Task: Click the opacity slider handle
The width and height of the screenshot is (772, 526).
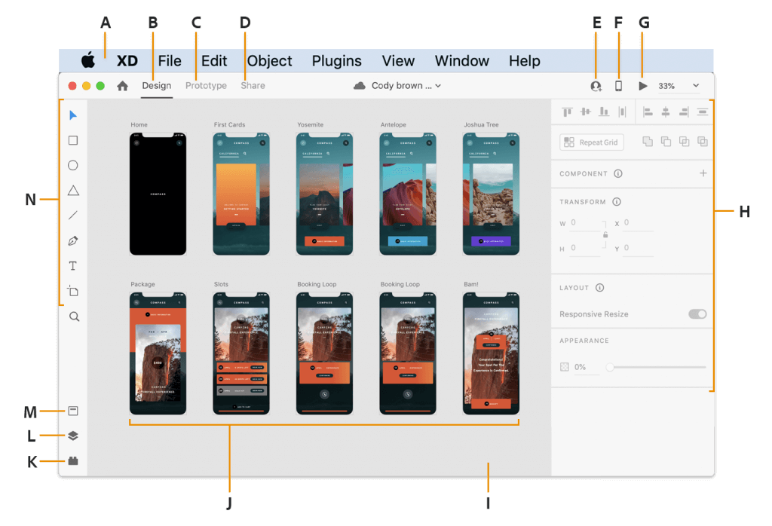Action: (610, 367)
